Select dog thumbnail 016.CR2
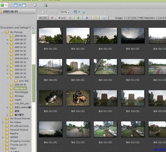The image size is (166, 152). [78, 98]
